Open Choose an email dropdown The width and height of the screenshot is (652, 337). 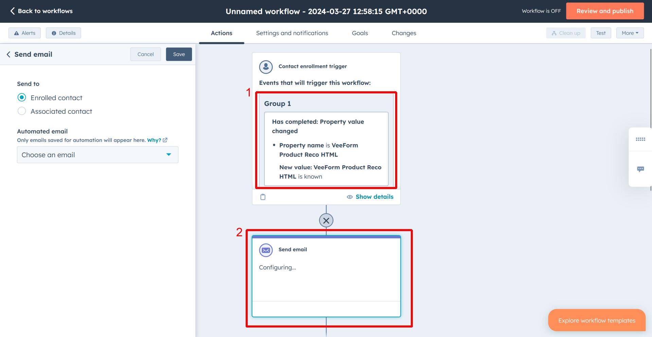[98, 155]
